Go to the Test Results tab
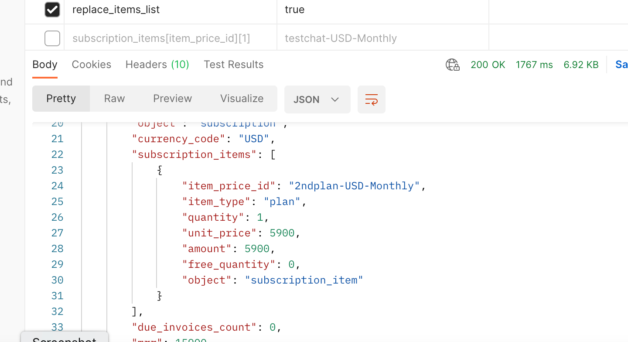 click(233, 65)
